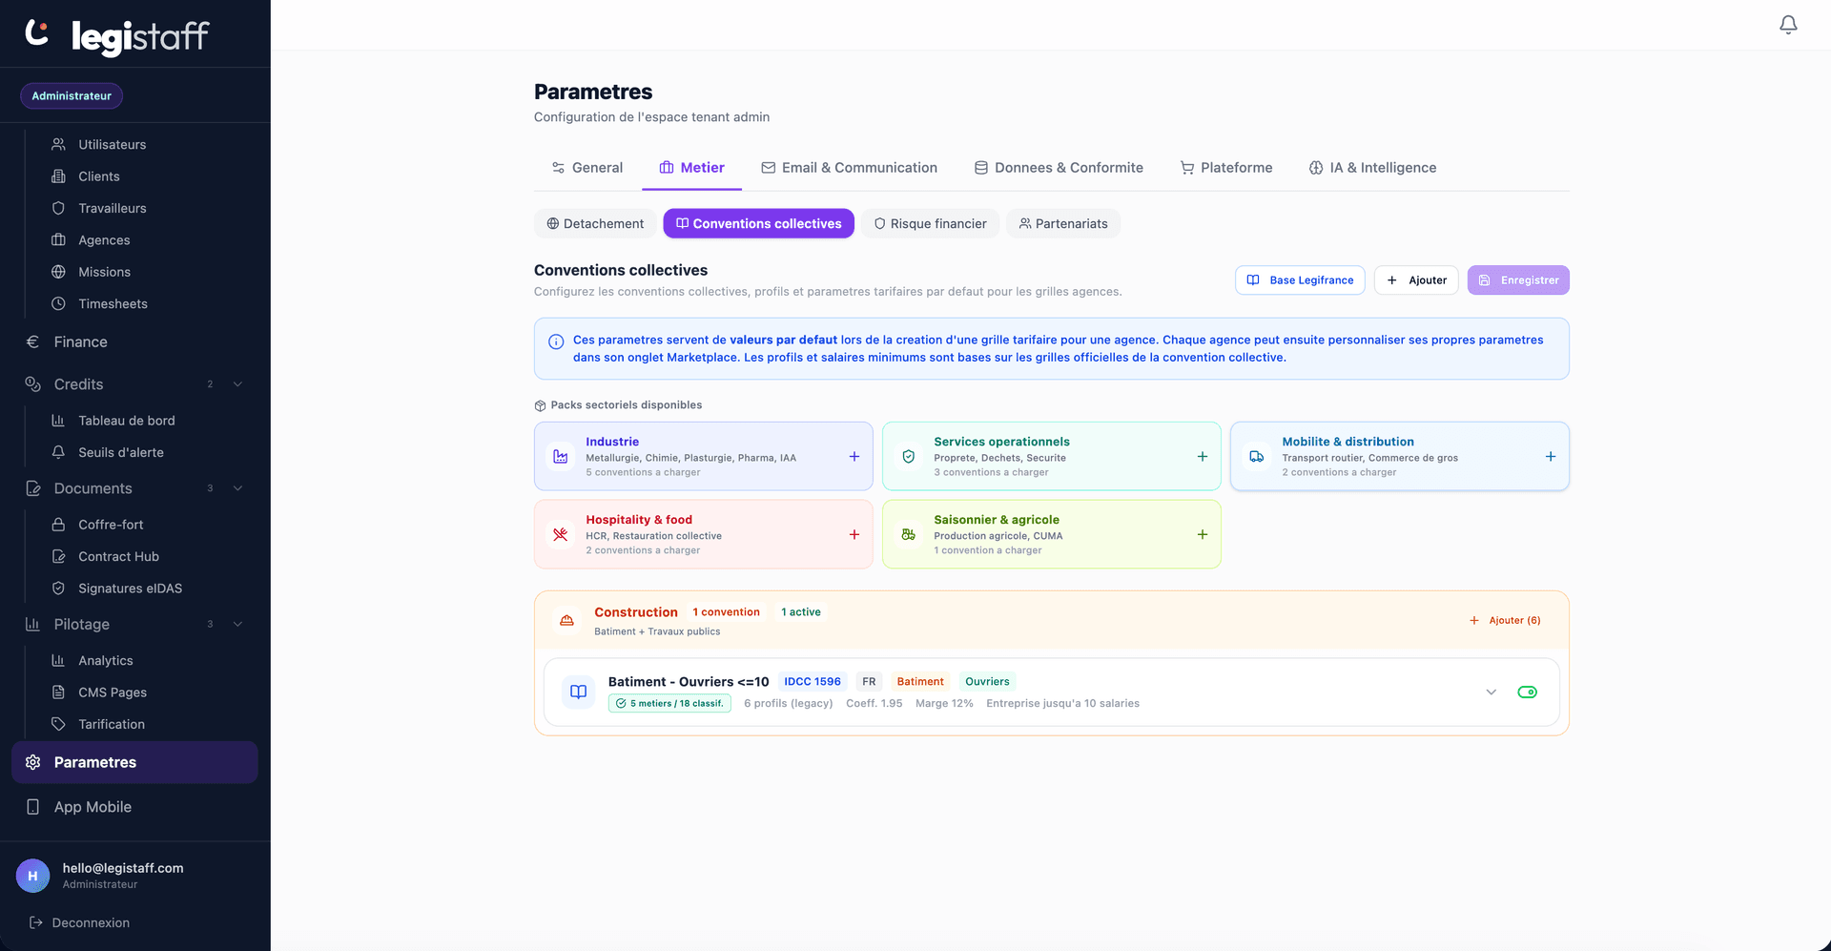This screenshot has height=951, width=1831.
Task: Click the FR country tag
Action: (869, 681)
